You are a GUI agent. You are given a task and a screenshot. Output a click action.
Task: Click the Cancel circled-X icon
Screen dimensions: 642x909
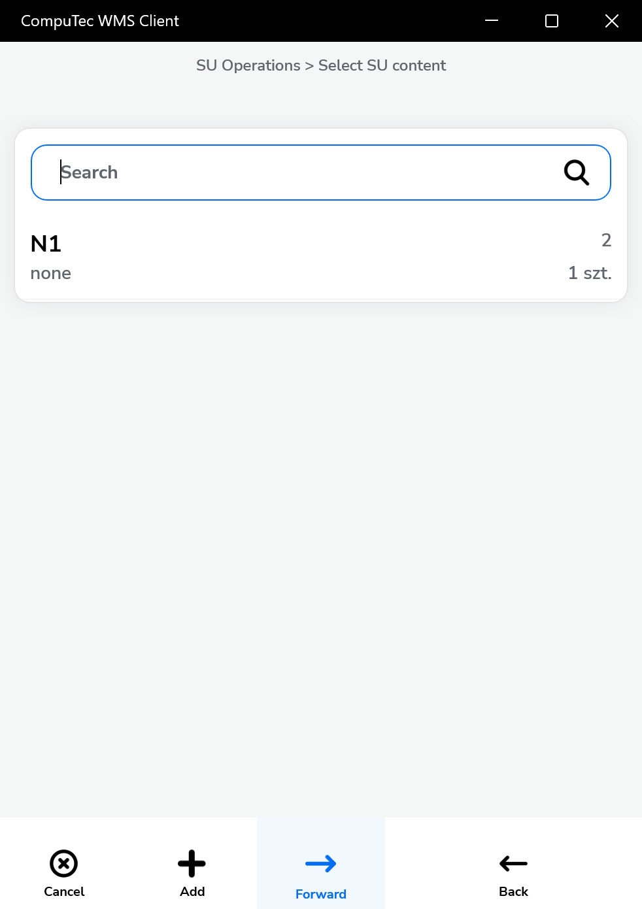tap(64, 863)
